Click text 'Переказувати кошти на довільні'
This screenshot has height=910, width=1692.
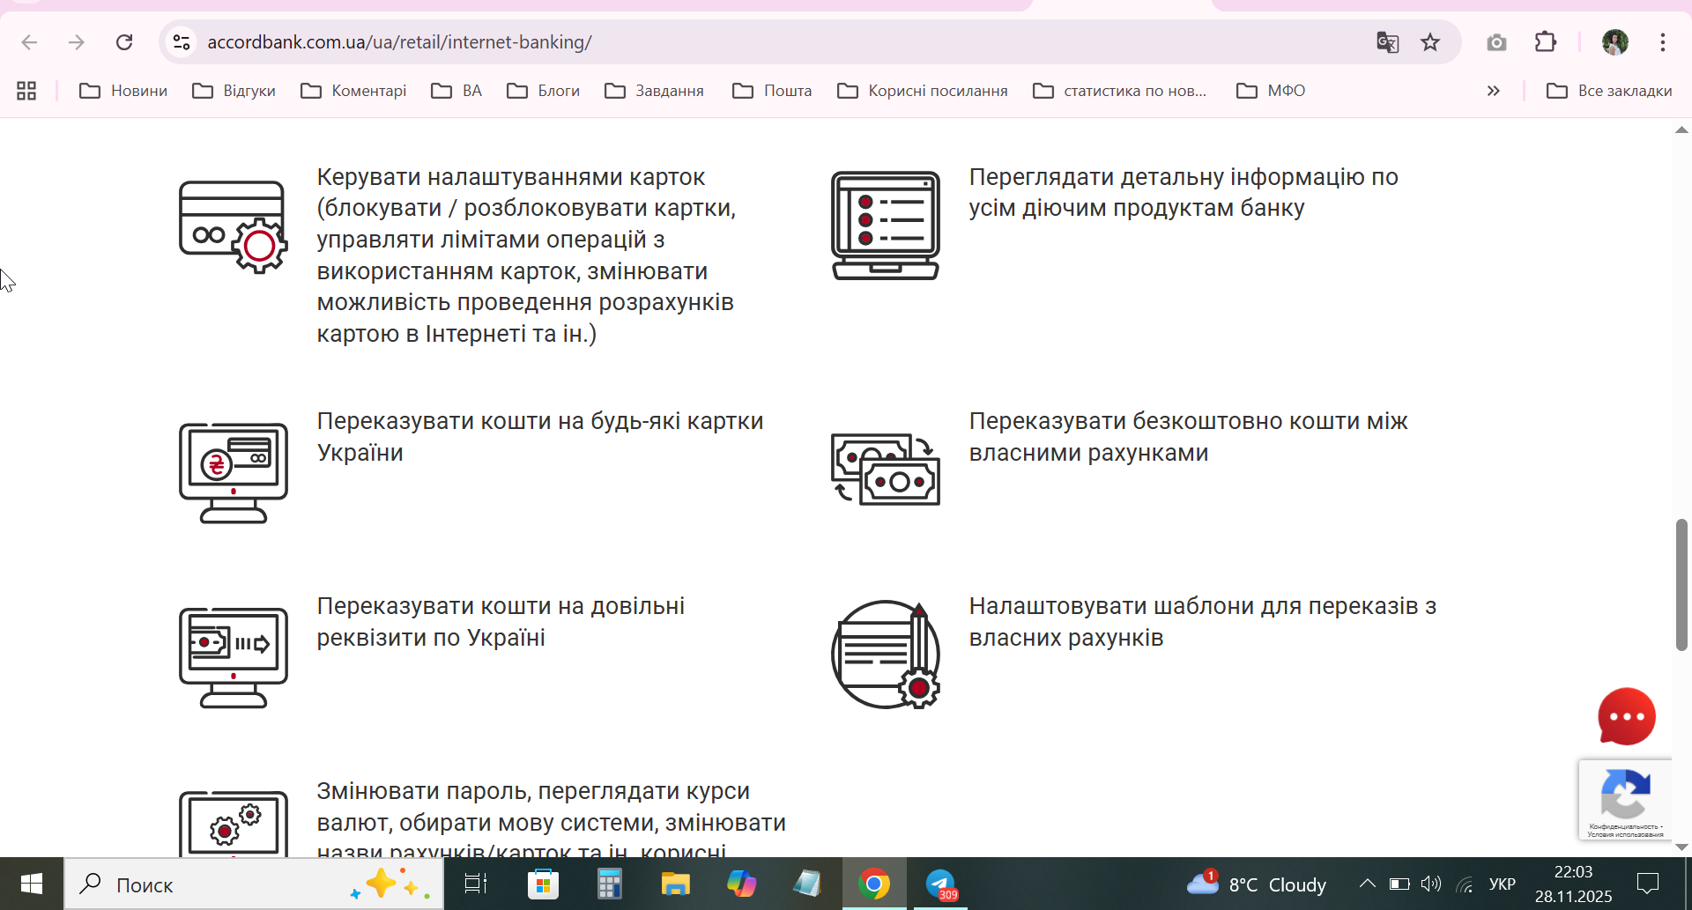(501, 606)
